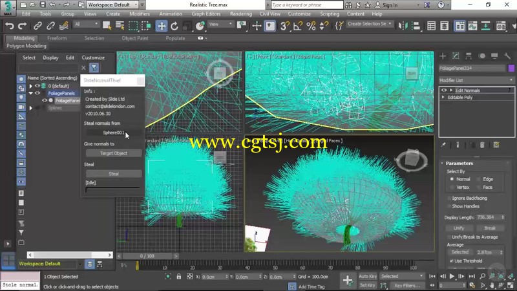Click the Redo arrow in main toolbar
The width and height of the screenshot is (517, 291).
point(22,26)
